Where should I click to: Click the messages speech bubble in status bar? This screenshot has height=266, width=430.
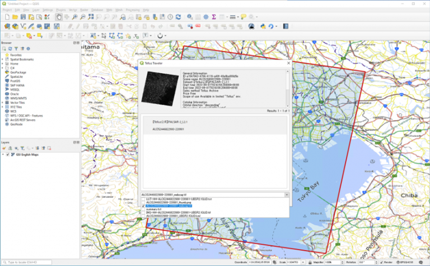(x=420, y=263)
